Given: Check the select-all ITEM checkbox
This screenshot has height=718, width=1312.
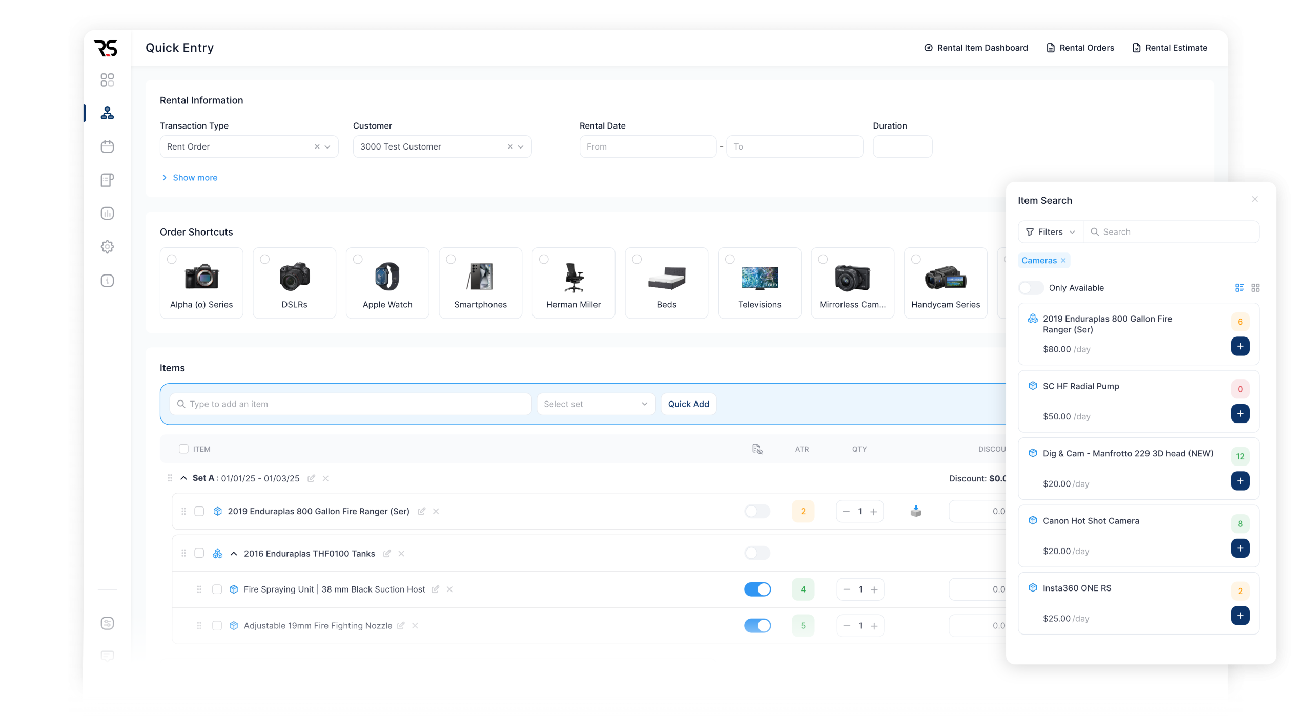Looking at the screenshot, I should pyautogui.click(x=183, y=449).
